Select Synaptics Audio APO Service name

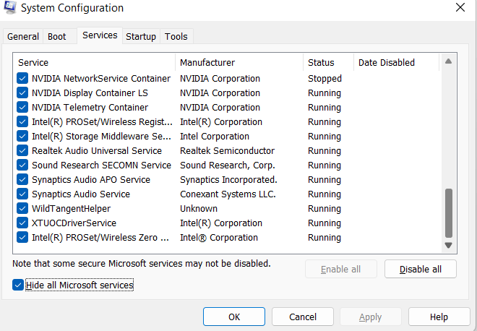tap(91, 179)
